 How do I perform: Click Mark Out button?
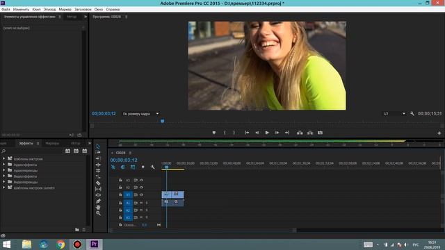[234, 133]
